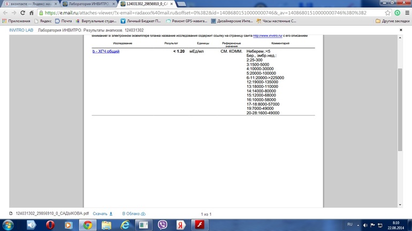
Task: Switch to the Лаборатория ИНВИТРО tab
Action: [88, 4]
